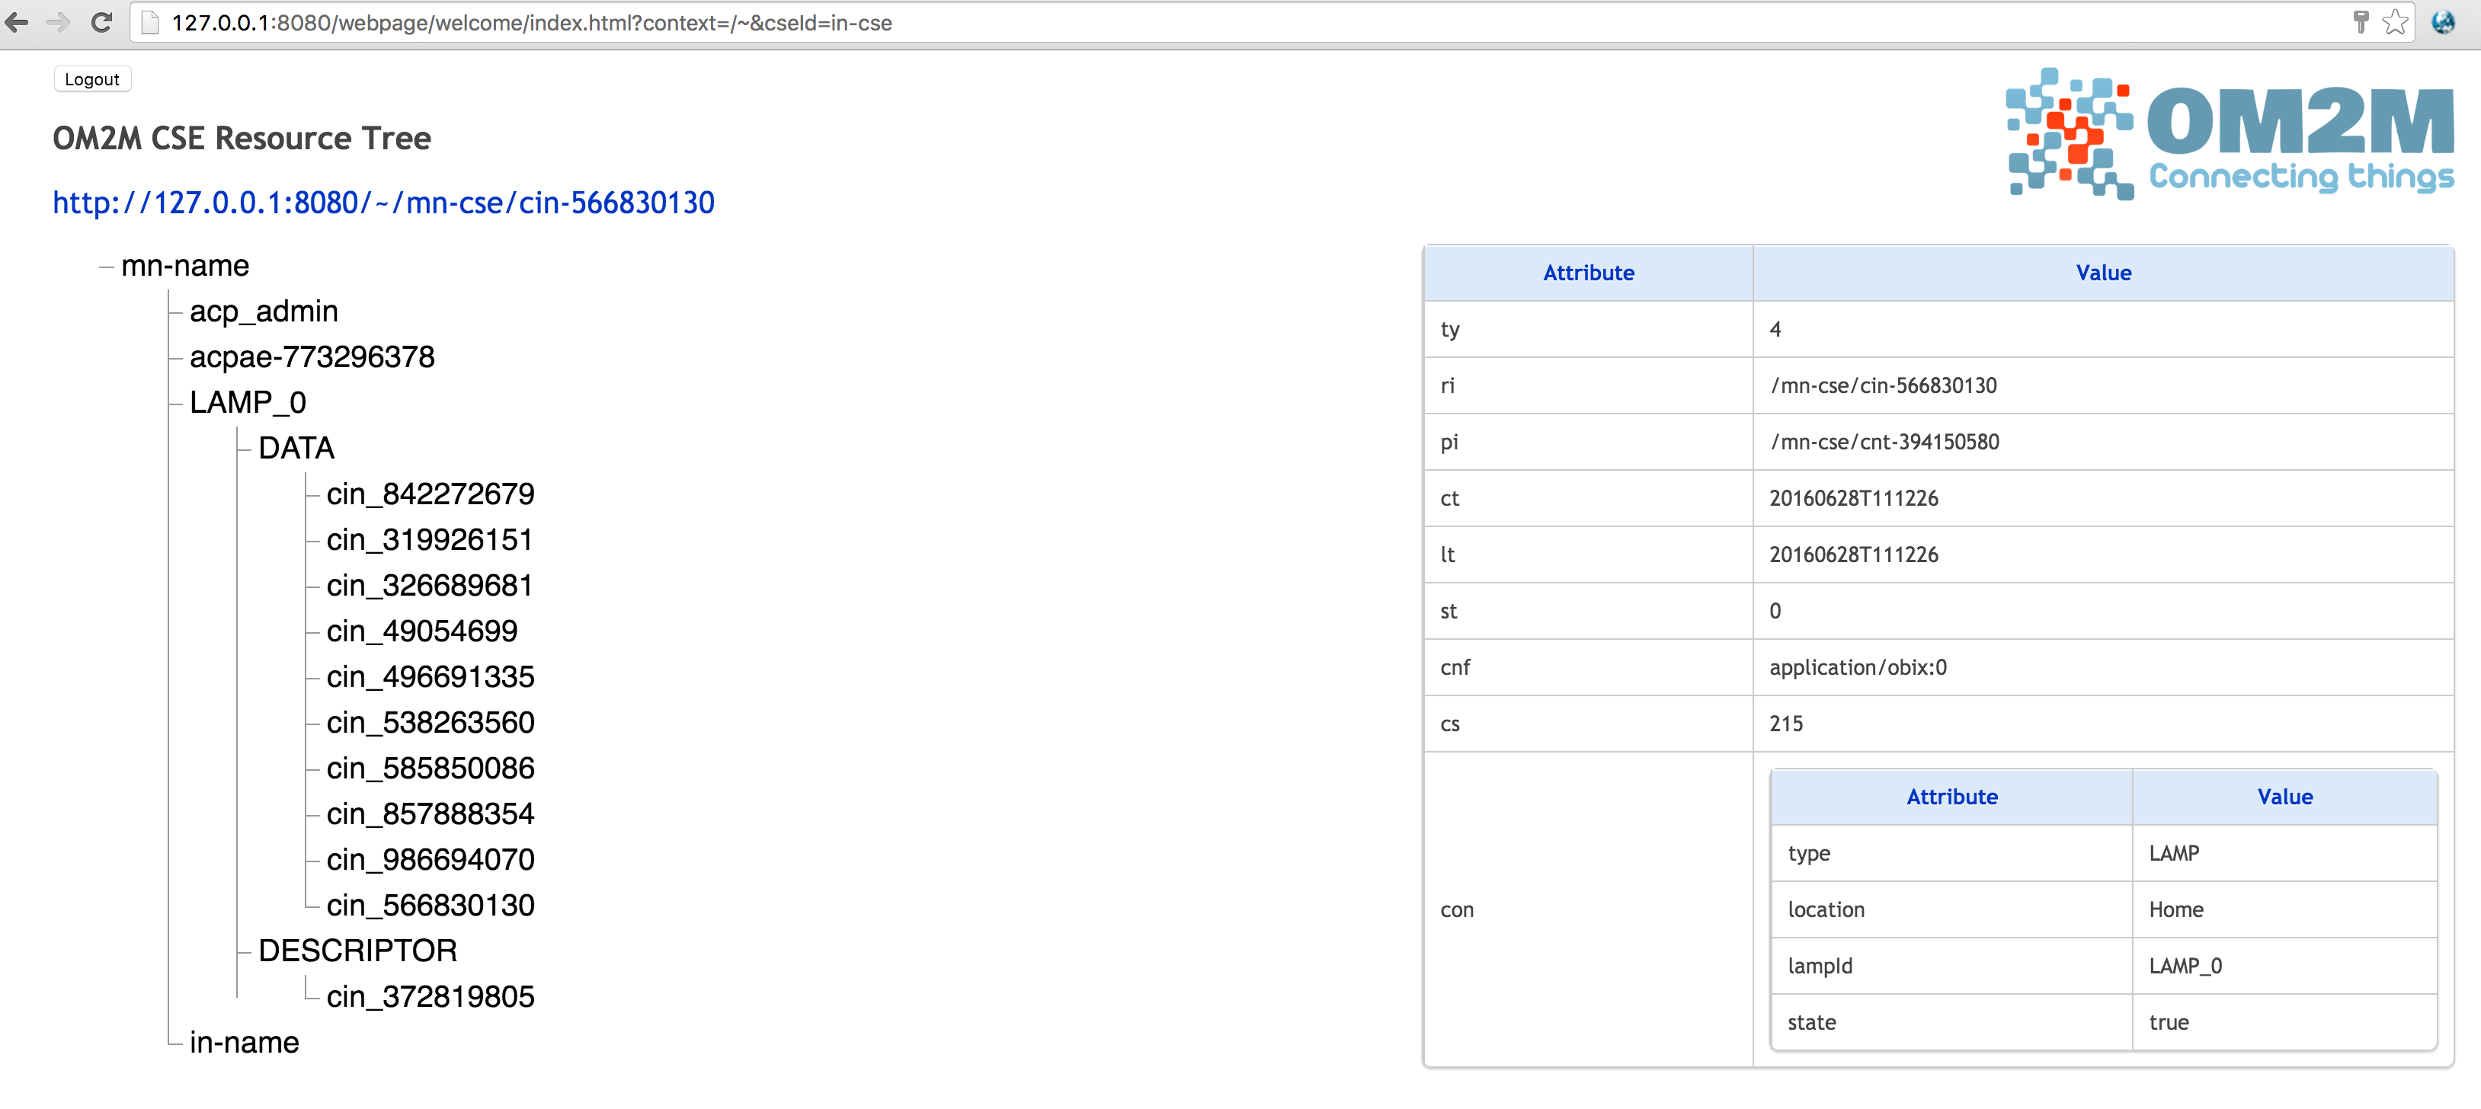2481x1109 pixels.
Task: Click the cnf value application/obix:0
Action: pos(1858,668)
